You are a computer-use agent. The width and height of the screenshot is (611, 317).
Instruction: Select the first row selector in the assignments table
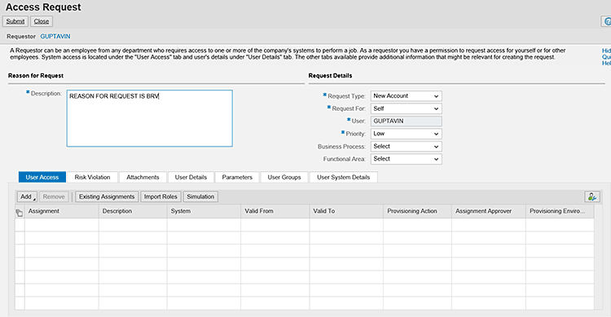point(20,225)
